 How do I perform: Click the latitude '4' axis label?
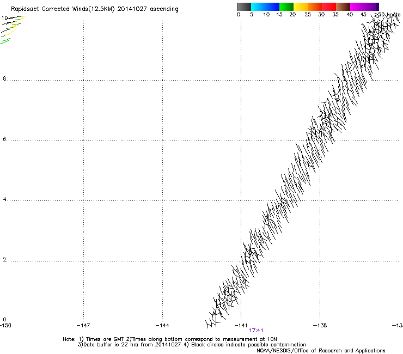pos(4,199)
